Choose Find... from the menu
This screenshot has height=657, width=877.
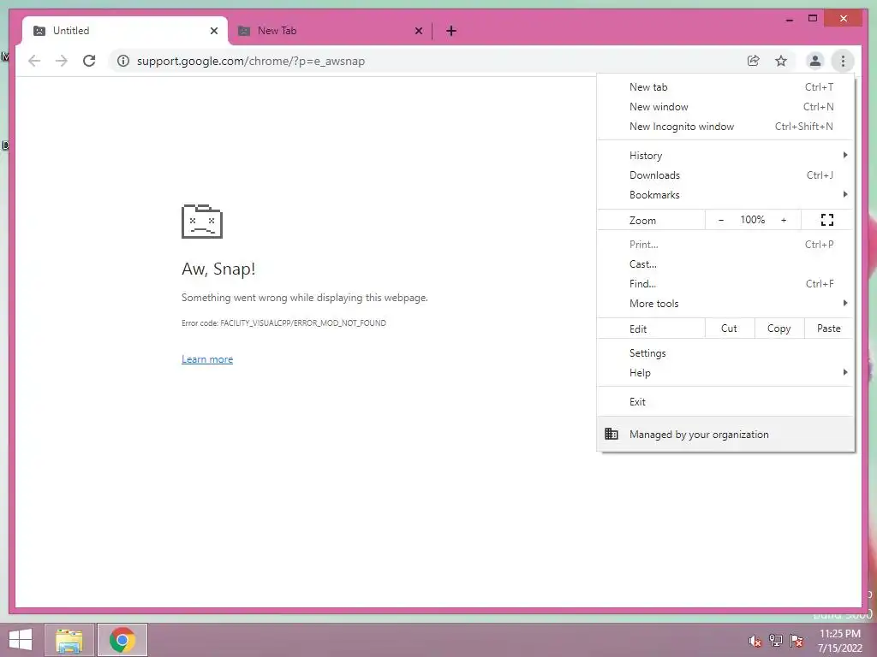(725, 284)
